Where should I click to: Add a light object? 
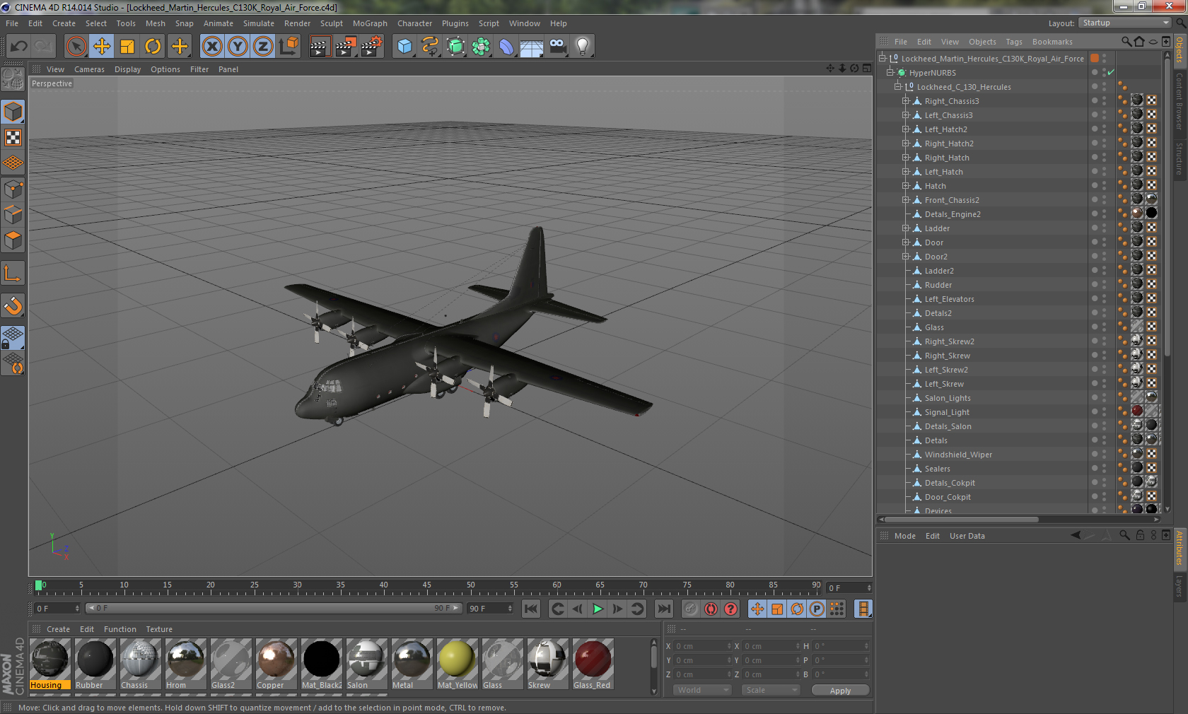point(583,47)
